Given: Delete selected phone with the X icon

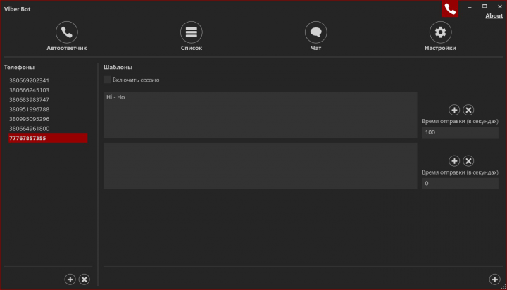Looking at the screenshot, I should [x=84, y=279].
